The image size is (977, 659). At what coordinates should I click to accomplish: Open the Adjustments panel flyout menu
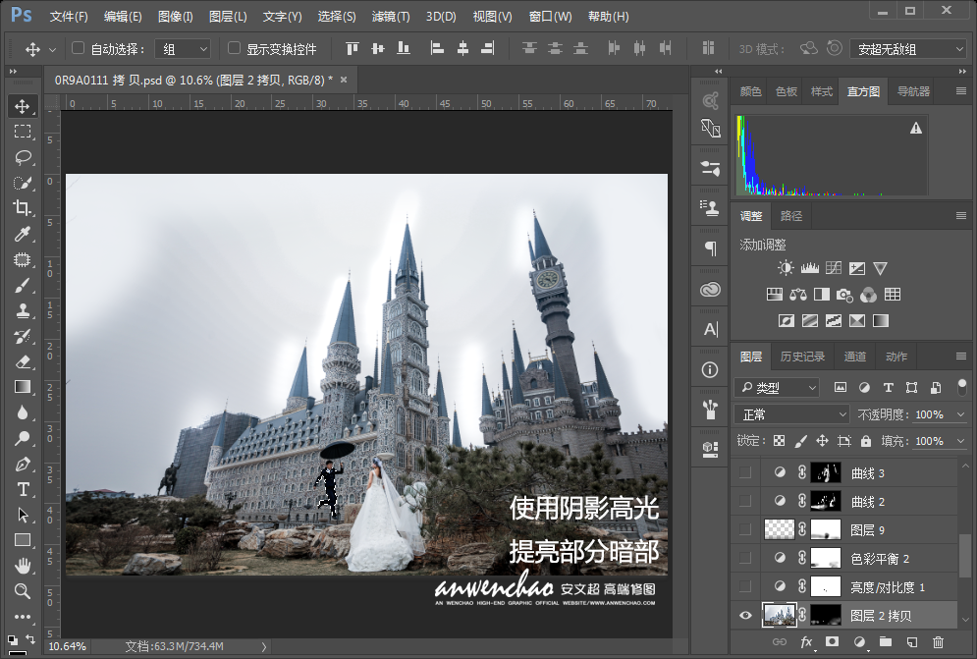click(961, 216)
